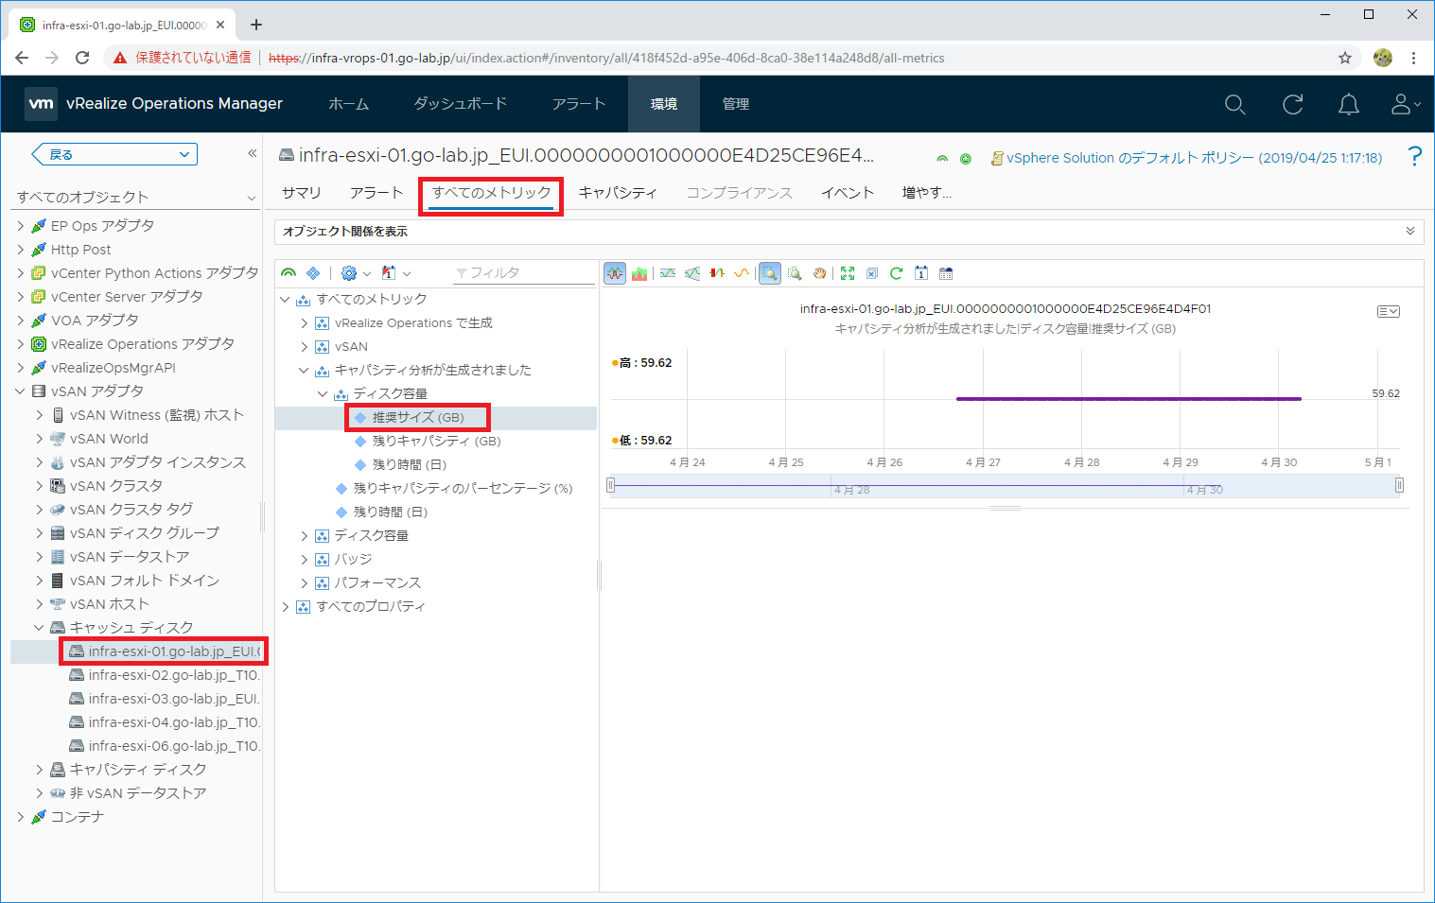
Task: Click the vm logo in the header
Action: pos(41,104)
